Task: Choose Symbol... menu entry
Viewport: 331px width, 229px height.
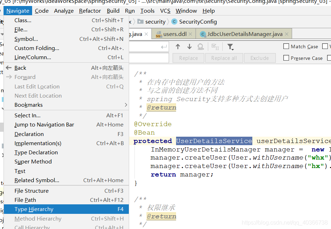Action: click(66, 39)
